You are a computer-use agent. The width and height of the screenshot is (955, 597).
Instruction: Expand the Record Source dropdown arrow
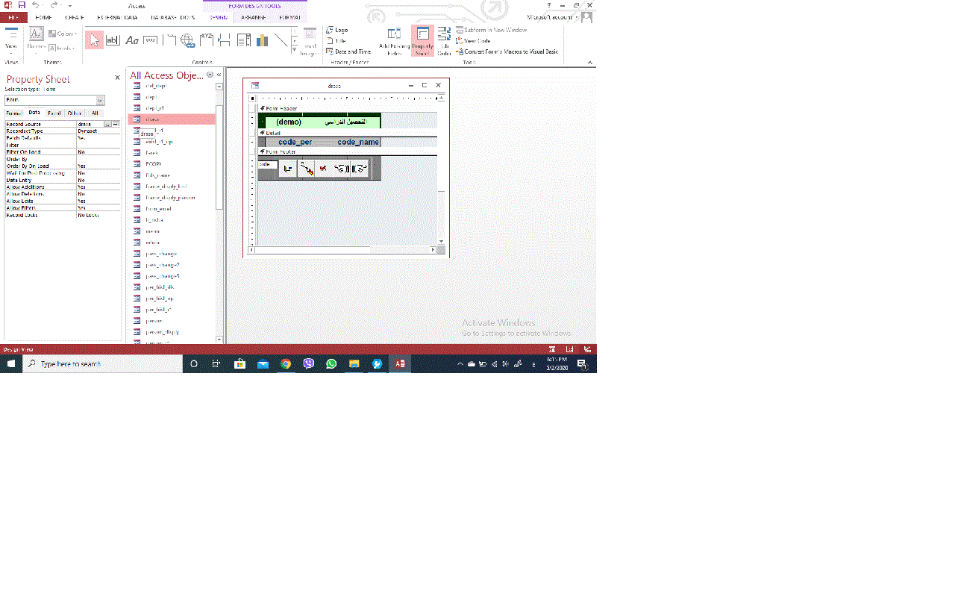(107, 124)
